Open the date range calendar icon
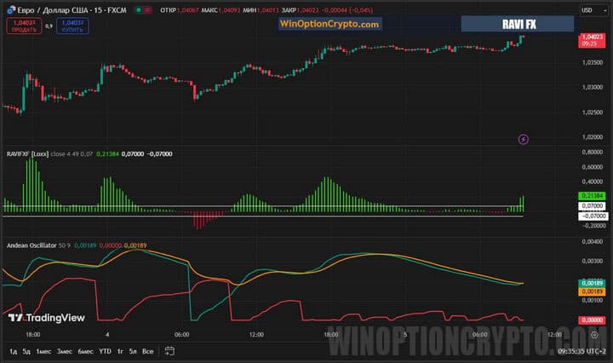 pos(170,350)
